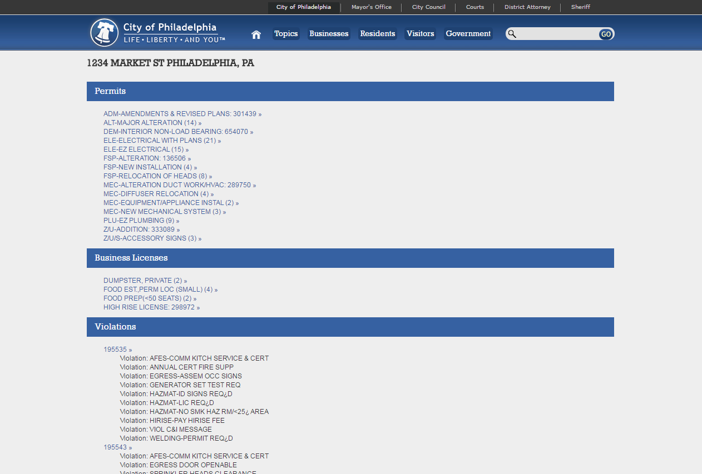This screenshot has height=474, width=702.
Task: Expand ALT-Major Alteration (14) permits
Action: [x=152, y=123]
